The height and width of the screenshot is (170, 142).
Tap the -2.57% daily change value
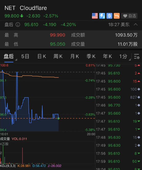(x=51, y=16)
